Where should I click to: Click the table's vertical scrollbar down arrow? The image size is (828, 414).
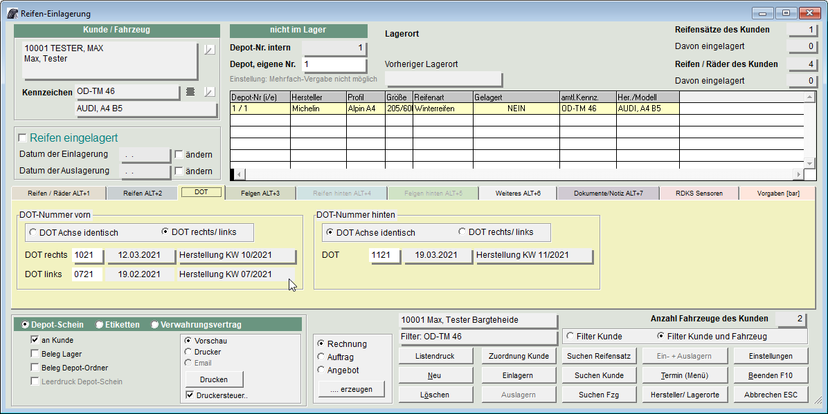pyautogui.click(x=809, y=164)
